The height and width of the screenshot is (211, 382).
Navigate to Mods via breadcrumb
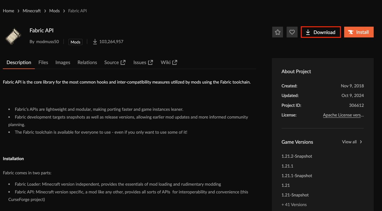click(x=54, y=11)
